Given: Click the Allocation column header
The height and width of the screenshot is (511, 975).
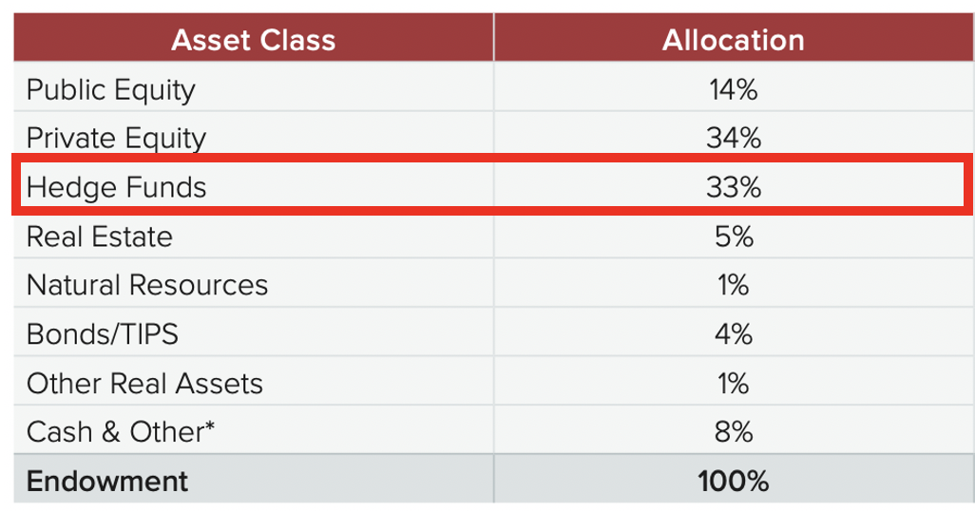Looking at the screenshot, I should (733, 40).
